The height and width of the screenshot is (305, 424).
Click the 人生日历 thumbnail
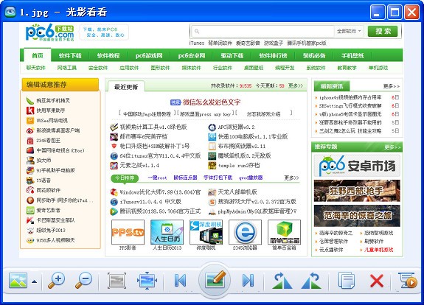tap(167, 232)
